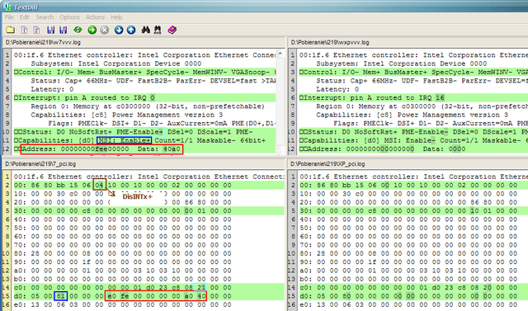Click line 1 Ethernet controller in XP_pci.log
The image size is (528, 311).
pyautogui.click(x=413, y=177)
